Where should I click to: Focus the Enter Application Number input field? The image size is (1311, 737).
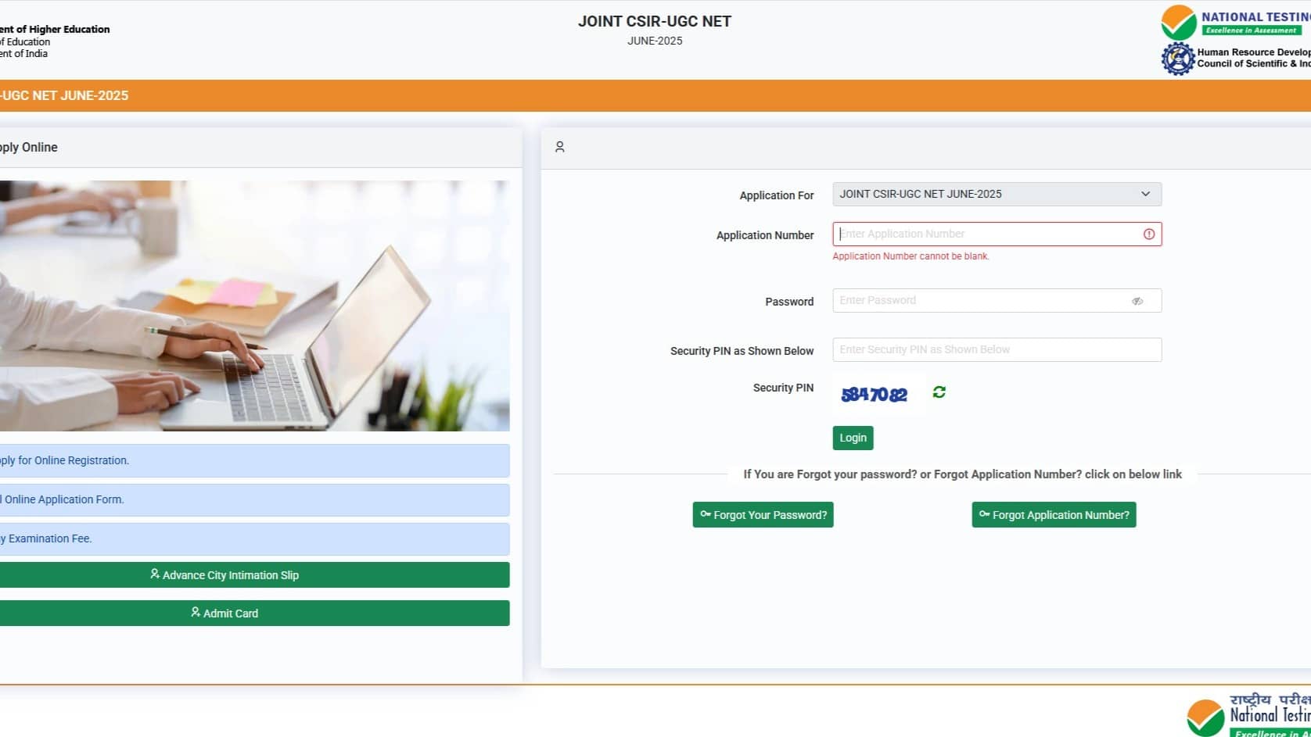[x=978, y=234]
